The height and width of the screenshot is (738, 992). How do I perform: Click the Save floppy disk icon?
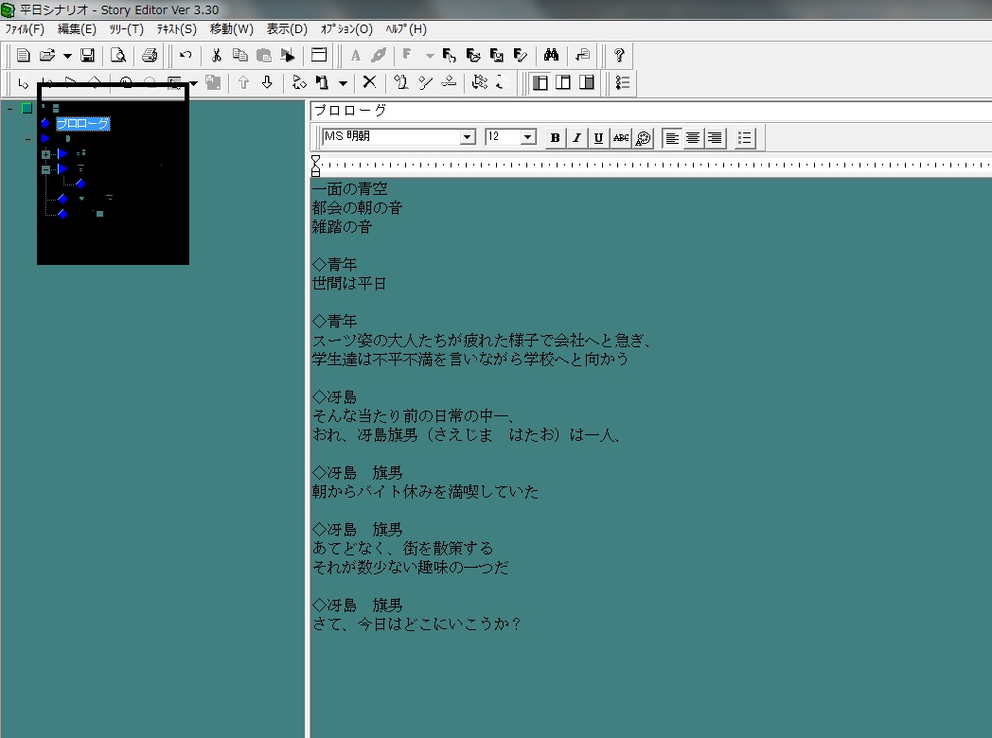87,56
